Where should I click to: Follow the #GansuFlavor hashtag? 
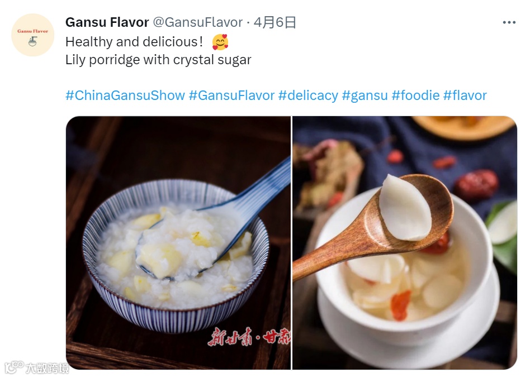231,95
